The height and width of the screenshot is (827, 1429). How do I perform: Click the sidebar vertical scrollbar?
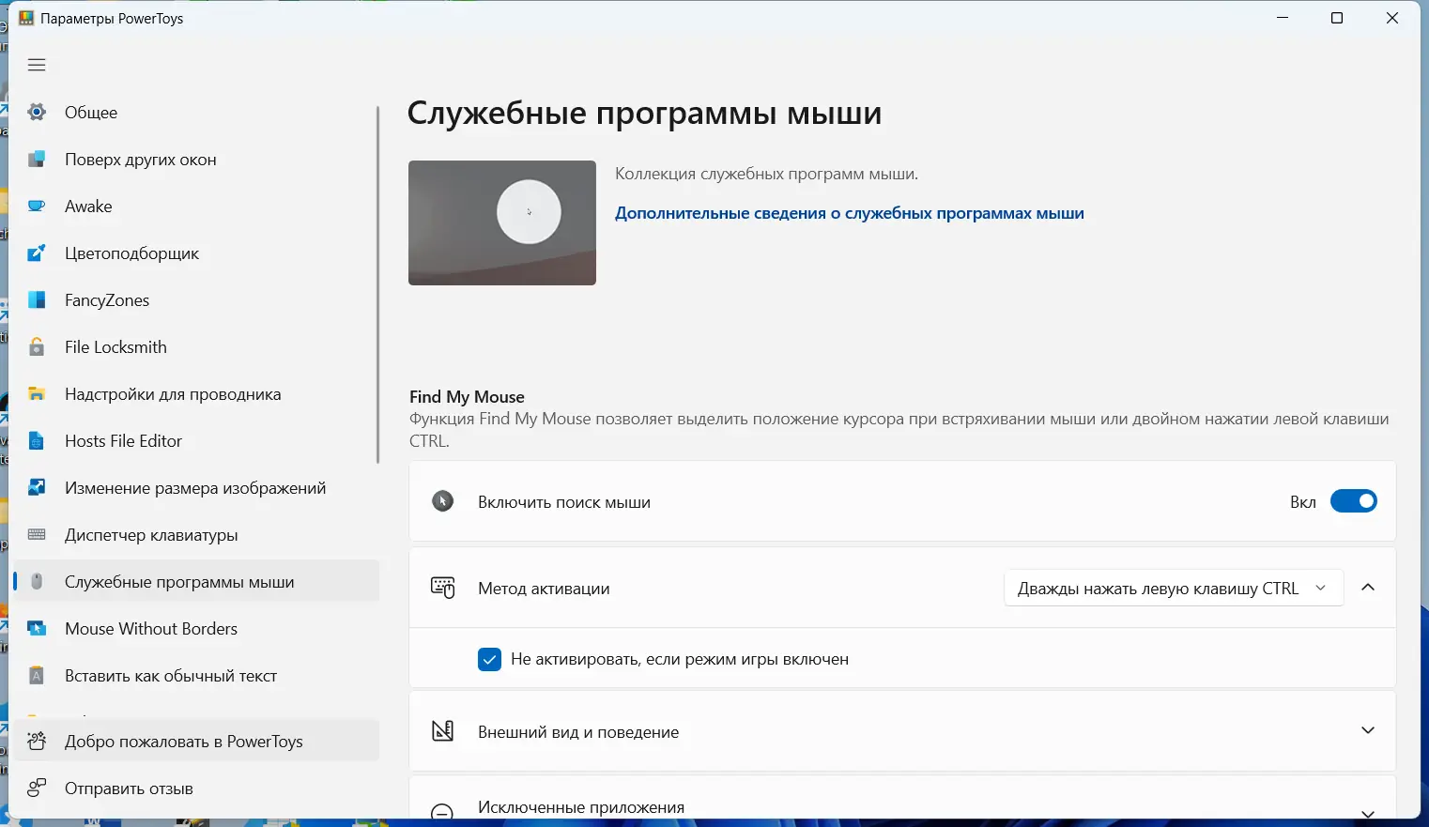[x=378, y=284]
